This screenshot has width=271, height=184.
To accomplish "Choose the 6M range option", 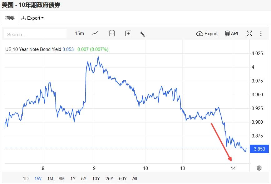I will click(62, 179).
